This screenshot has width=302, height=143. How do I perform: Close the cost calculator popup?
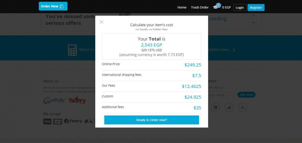point(102,22)
